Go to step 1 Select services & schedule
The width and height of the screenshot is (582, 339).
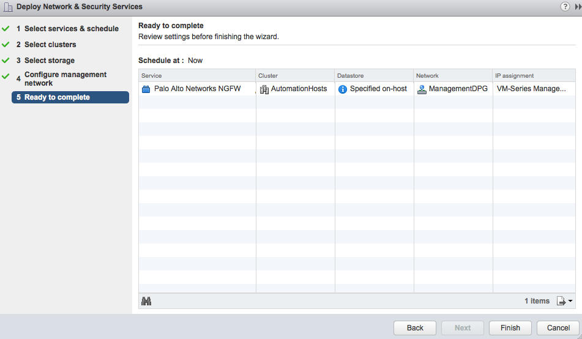point(67,29)
